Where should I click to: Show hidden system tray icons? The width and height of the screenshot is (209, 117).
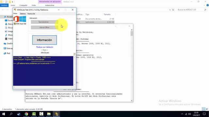182,114
